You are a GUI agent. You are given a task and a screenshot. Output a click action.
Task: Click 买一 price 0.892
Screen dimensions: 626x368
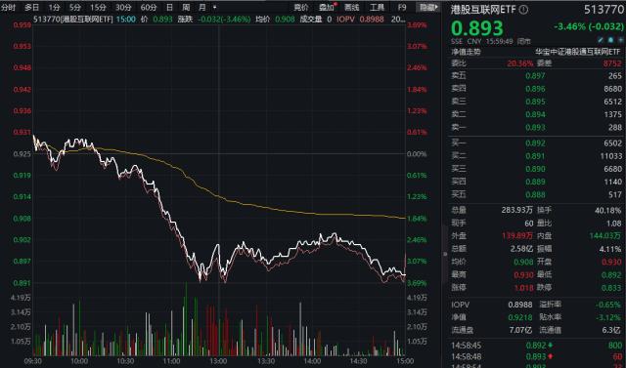[x=535, y=143]
